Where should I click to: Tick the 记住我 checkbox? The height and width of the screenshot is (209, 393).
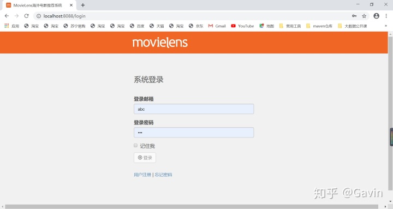point(135,145)
